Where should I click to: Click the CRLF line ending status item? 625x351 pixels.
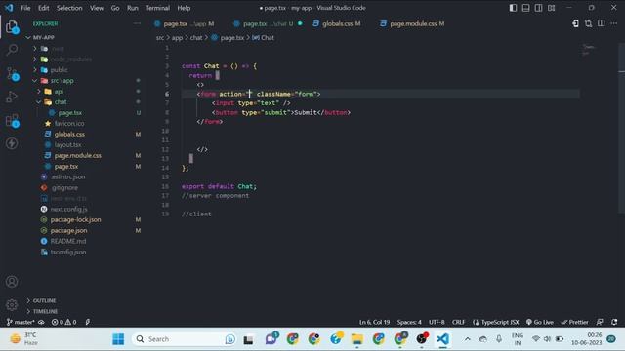click(458, 322)
